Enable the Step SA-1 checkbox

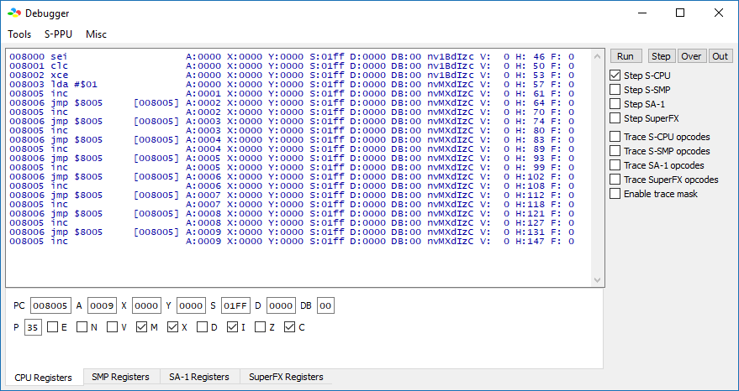615,104
